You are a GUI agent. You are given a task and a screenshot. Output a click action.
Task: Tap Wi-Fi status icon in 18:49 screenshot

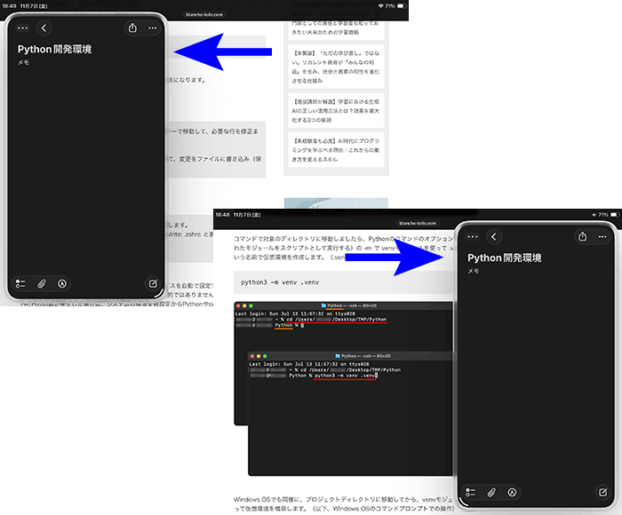(380, 6)
